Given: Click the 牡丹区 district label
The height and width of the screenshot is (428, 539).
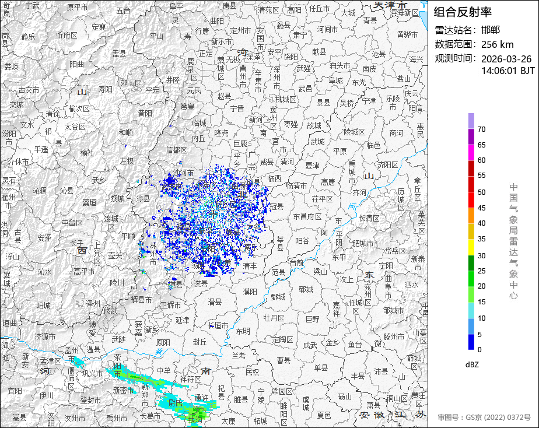Looking at the screenshot, I should click(x=274, y=318).
